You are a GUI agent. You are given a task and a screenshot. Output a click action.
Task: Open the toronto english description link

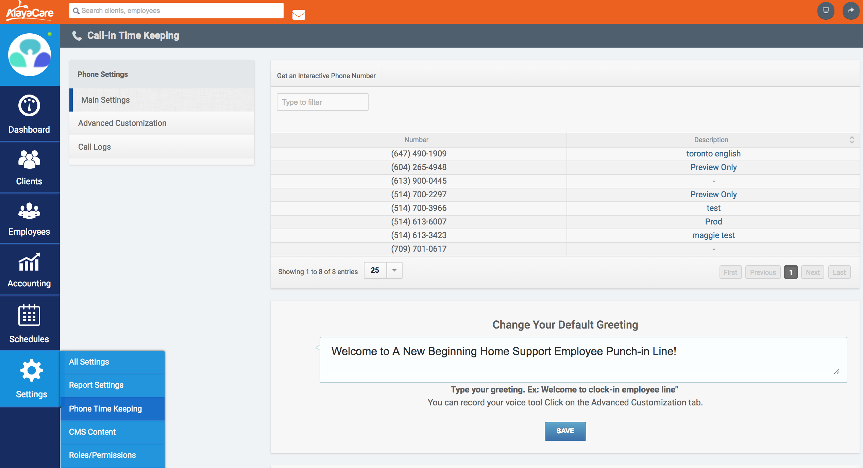coord(713,154)
